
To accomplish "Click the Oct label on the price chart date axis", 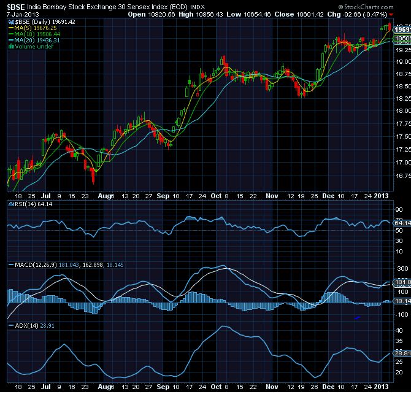I will click(216, 196).
